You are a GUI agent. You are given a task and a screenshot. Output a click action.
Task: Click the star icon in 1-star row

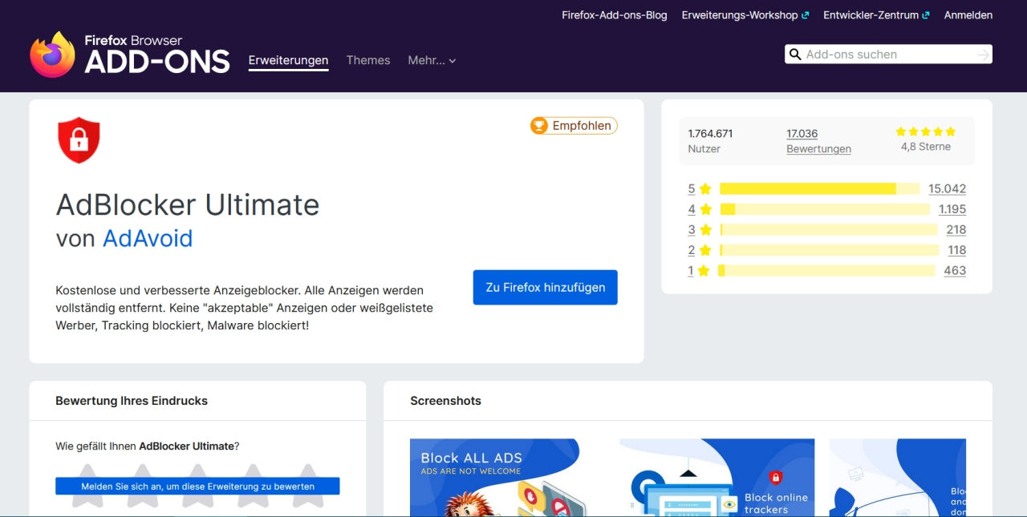704,271
